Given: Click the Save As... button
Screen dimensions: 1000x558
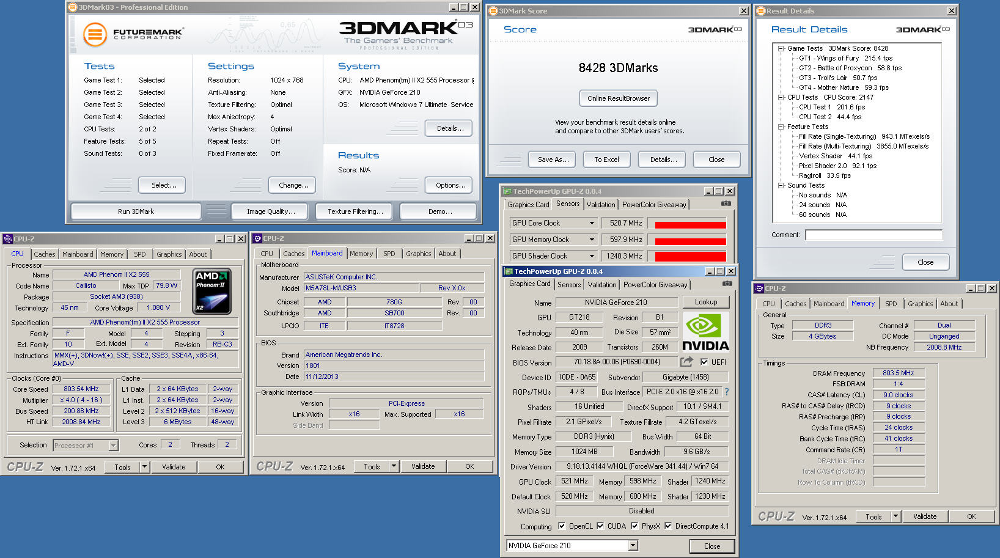Looking at the screenshot, I should coord(553,160).
